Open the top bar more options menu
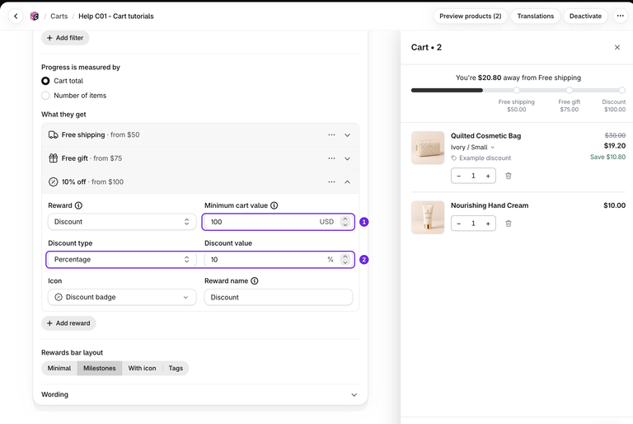Viewport: 633px width, 424px height. point(620,16)
